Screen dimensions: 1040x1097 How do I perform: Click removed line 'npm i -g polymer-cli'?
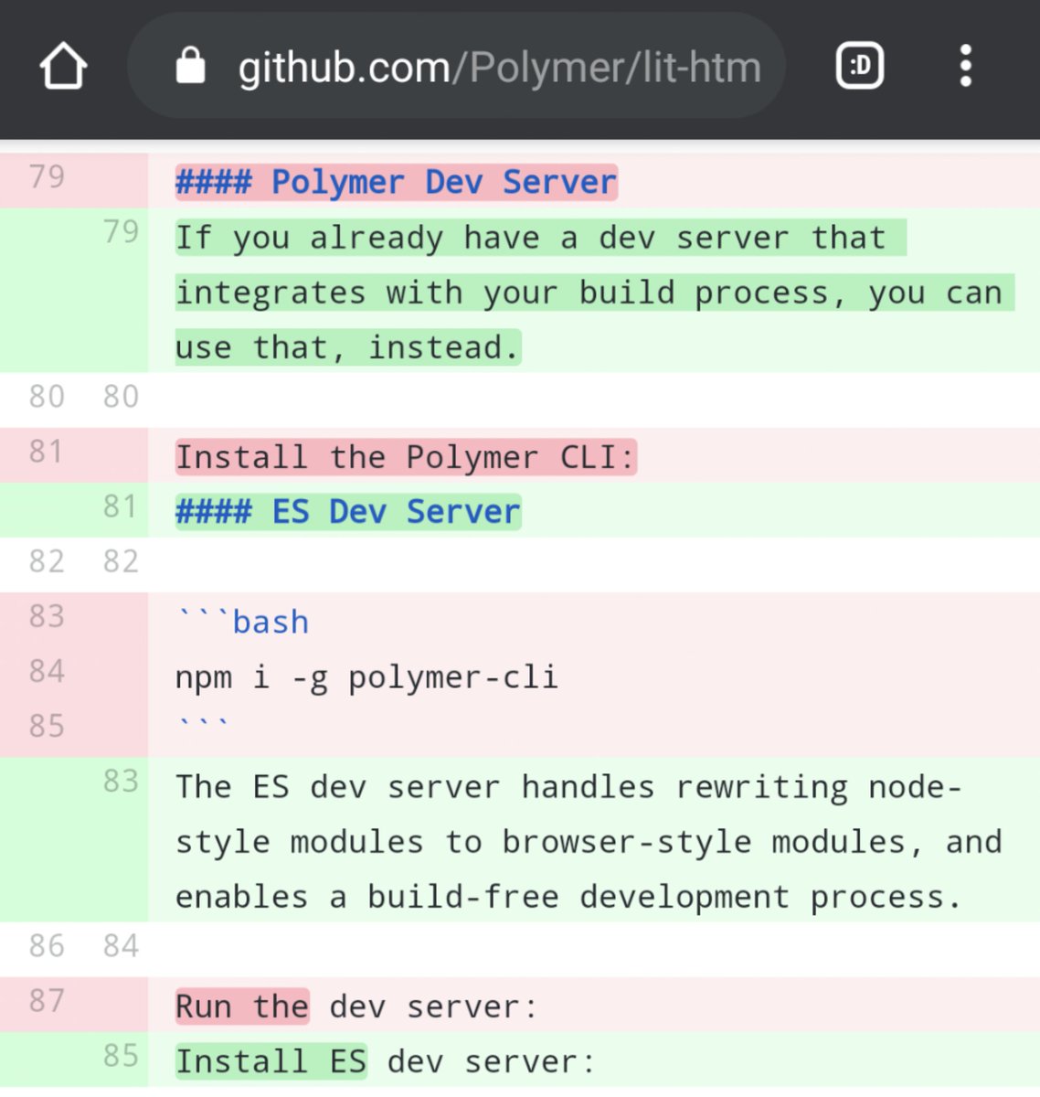366,676
